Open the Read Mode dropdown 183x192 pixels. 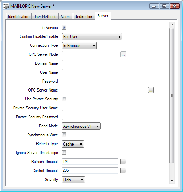tap(81, 126)
